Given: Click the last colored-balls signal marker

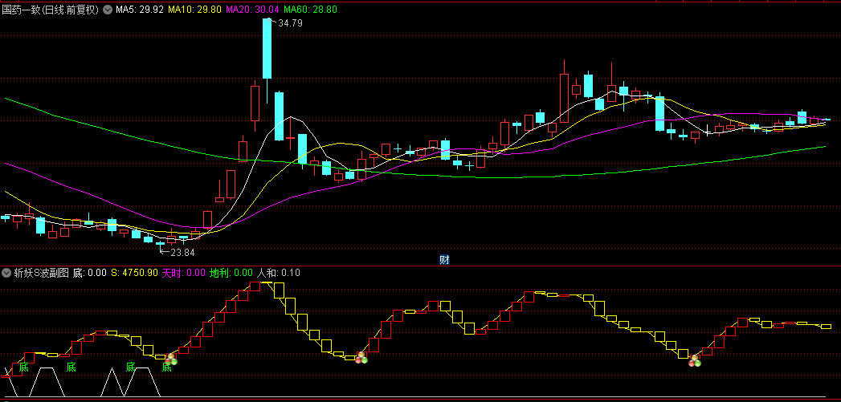Looking at the screenshot, I should click(x=695, y=361).
